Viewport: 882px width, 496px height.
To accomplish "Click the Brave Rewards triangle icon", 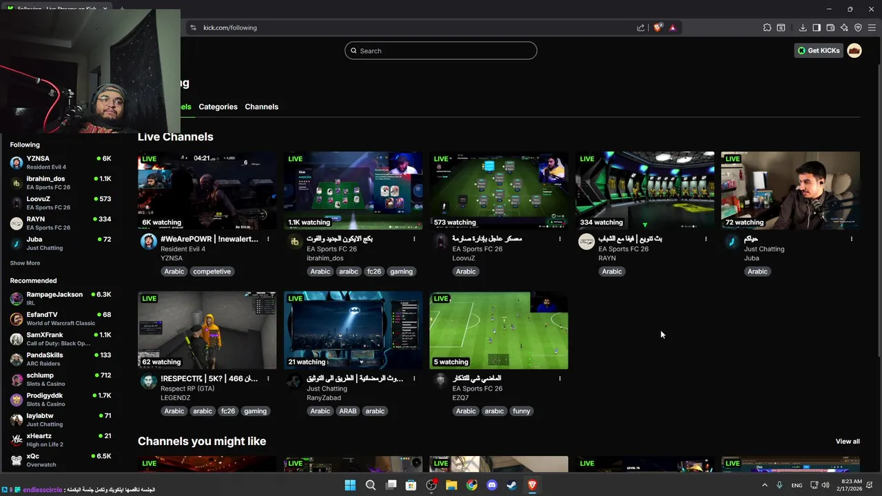I will (673, 28).
